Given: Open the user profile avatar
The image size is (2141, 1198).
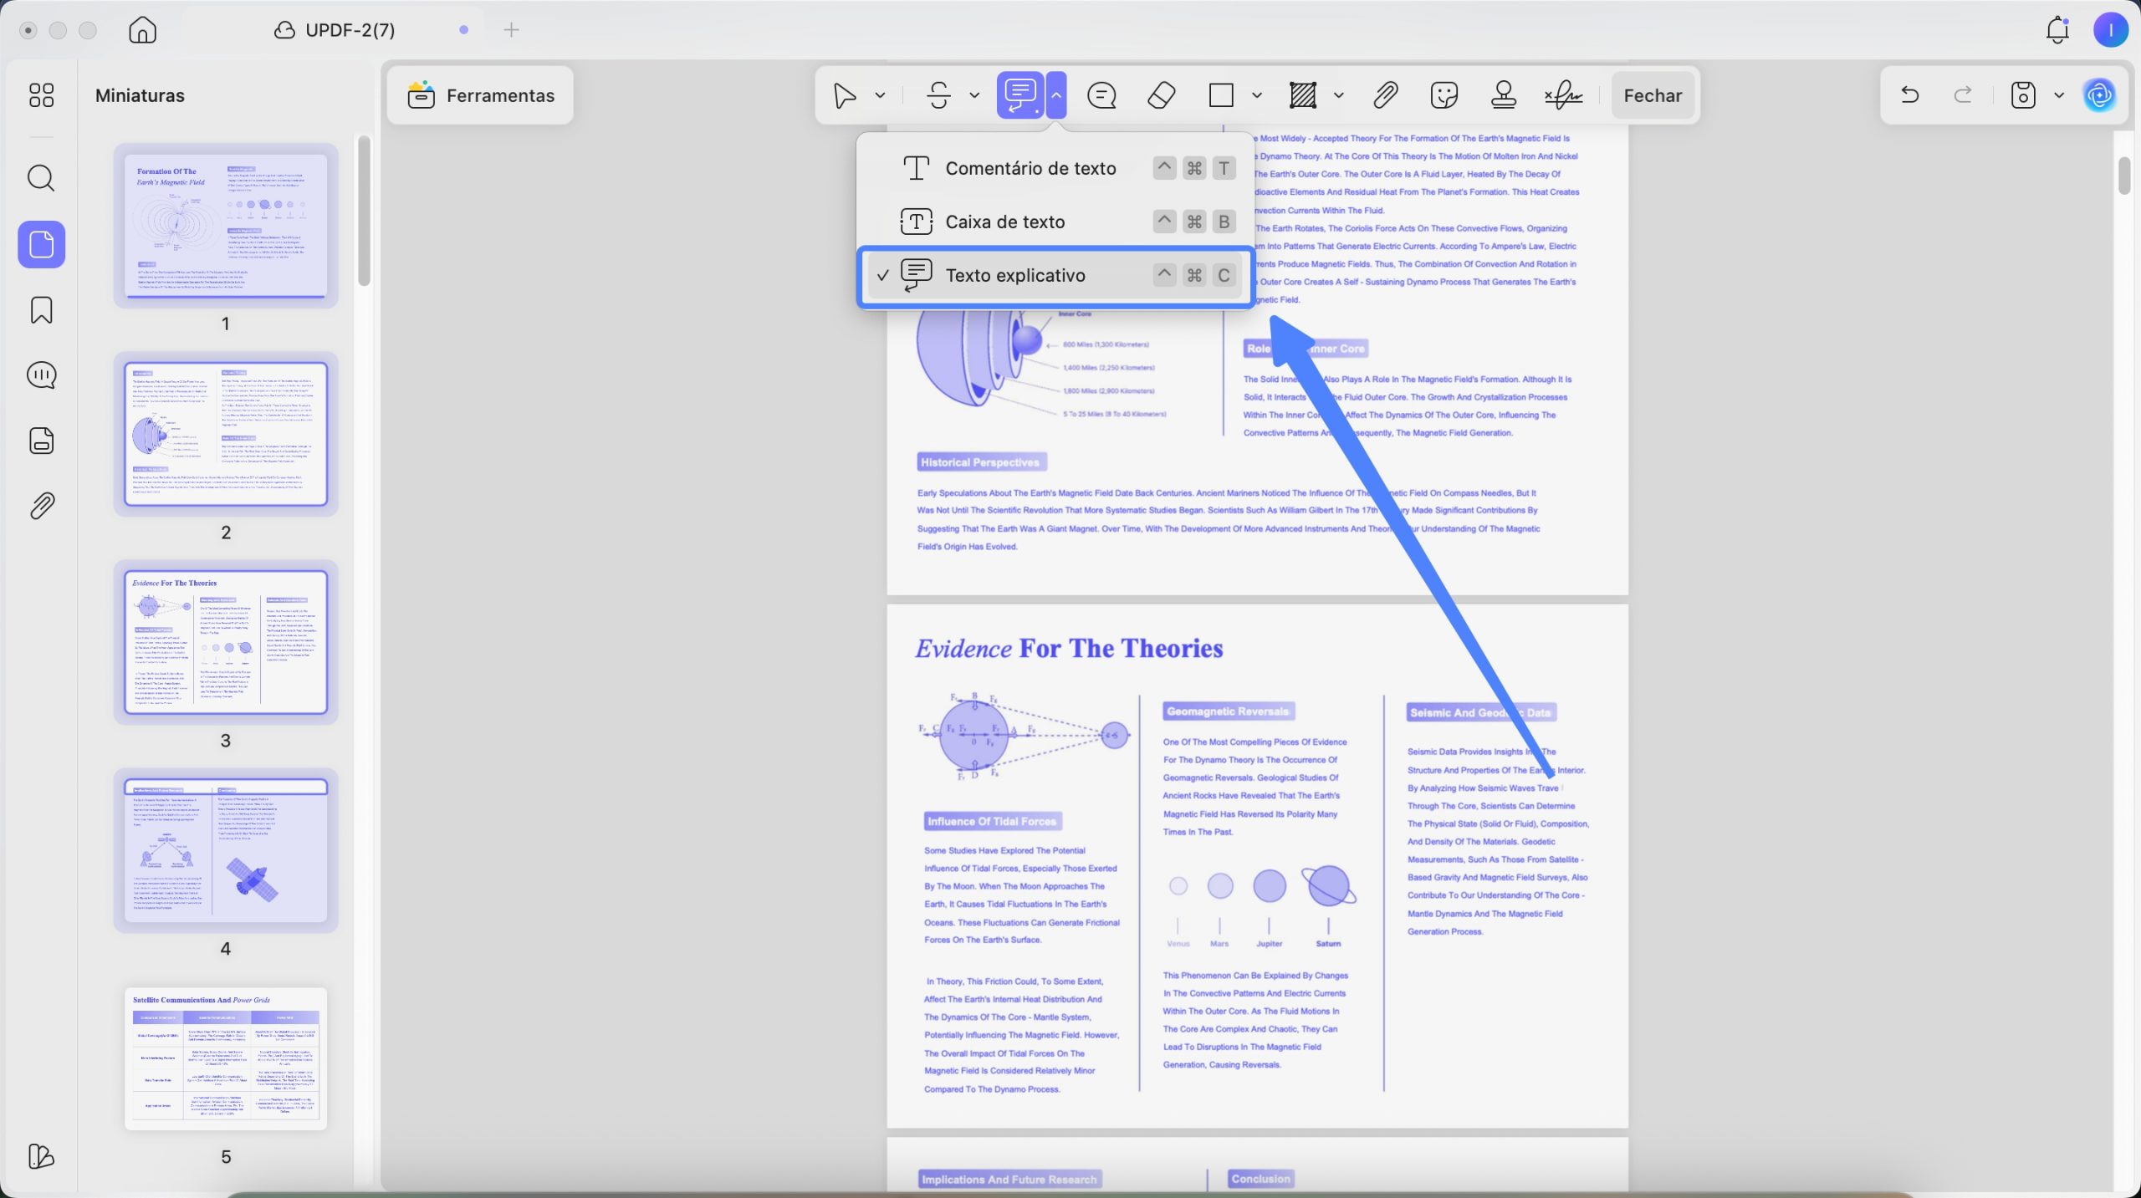Looking at the screenshot, I should [x=2110, y=30].
